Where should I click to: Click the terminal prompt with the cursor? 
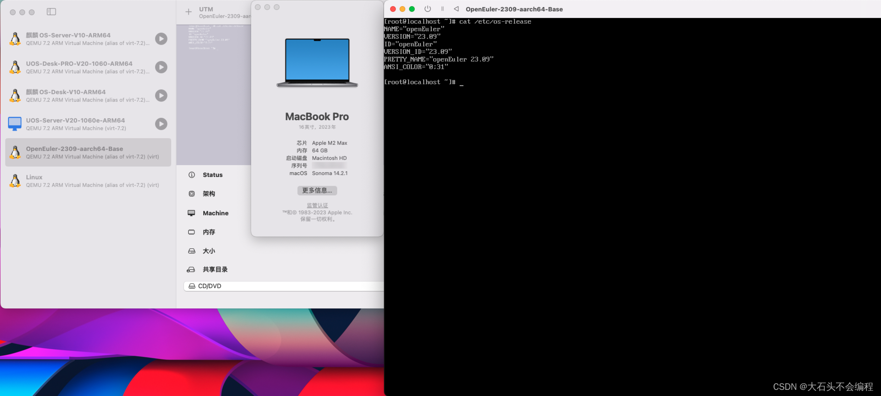coord(424,82)
